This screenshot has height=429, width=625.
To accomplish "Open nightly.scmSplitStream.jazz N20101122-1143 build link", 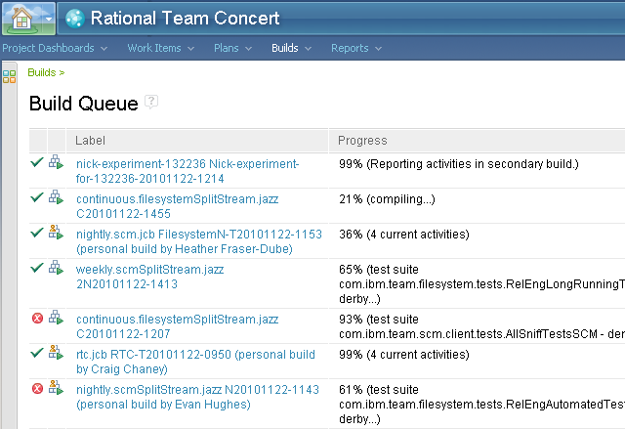I will click(197, 397).
